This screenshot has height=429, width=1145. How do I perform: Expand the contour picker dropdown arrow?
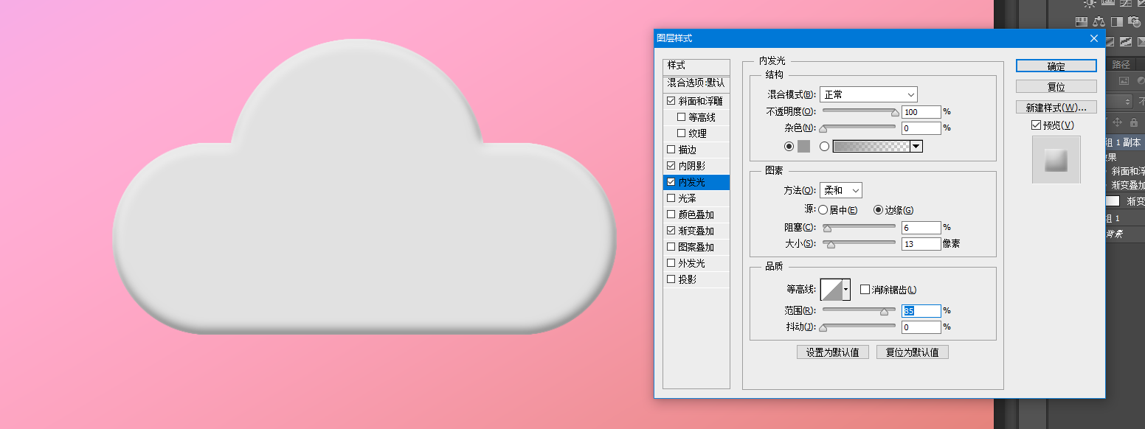click(x=846, y=289)
